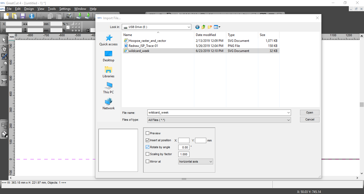Open the View menu
This screenshot has width=364, height=194.
[x=41, y=9]
